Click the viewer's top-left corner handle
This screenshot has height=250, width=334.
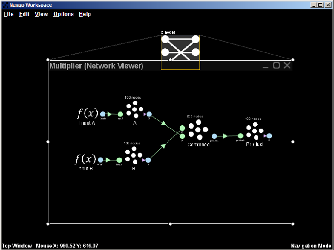(x=48, y=60)
